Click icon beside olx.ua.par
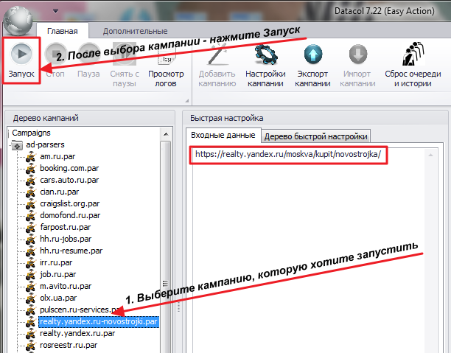The width and height of the screenshot is (451, 353). pos(31,298)
